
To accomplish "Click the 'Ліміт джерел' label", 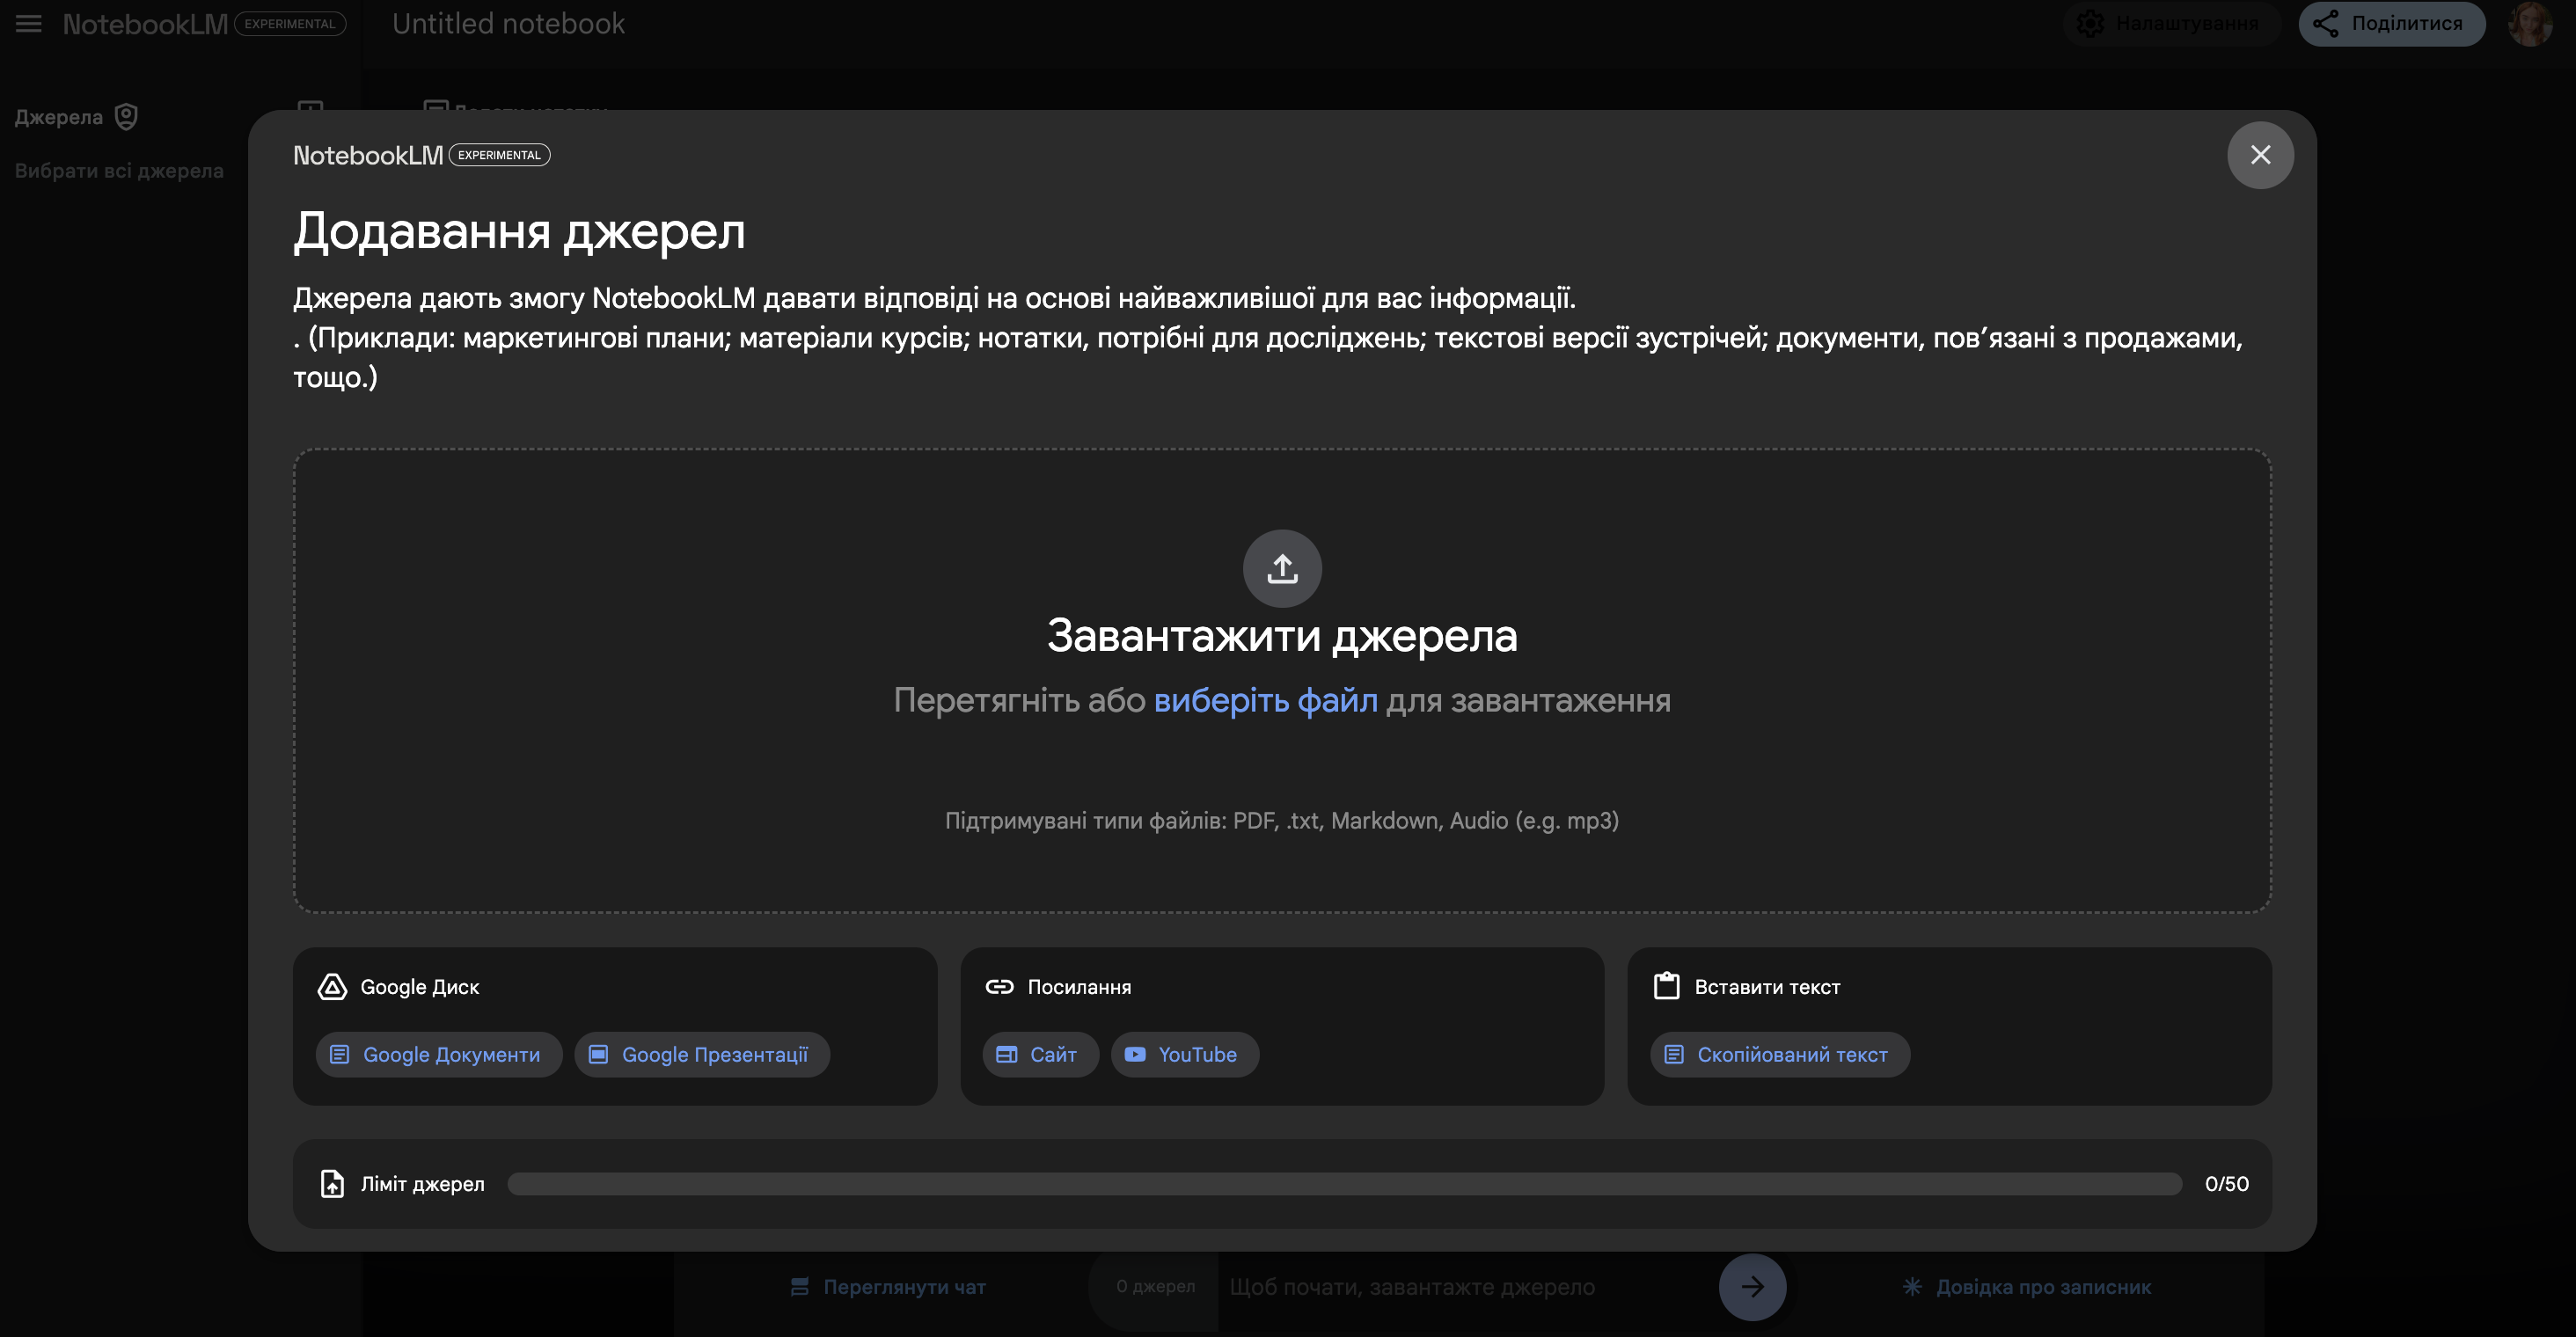I will pos(422,1184).
